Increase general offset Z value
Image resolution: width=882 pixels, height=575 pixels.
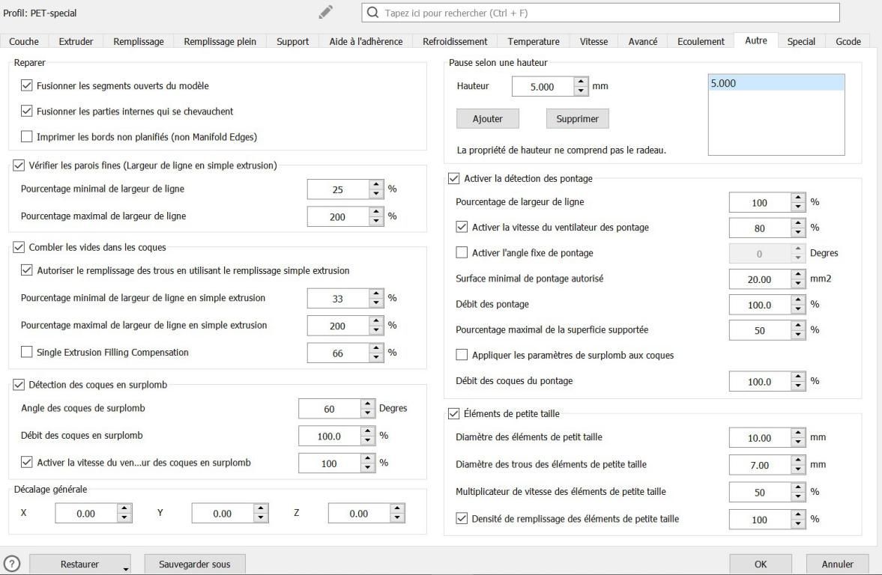[397, 508]
